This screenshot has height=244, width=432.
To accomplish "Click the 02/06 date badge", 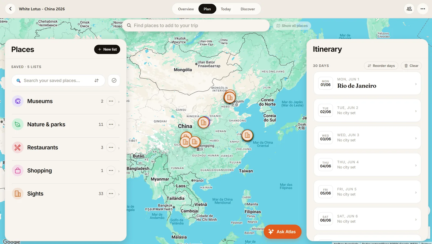I will 326,110.
